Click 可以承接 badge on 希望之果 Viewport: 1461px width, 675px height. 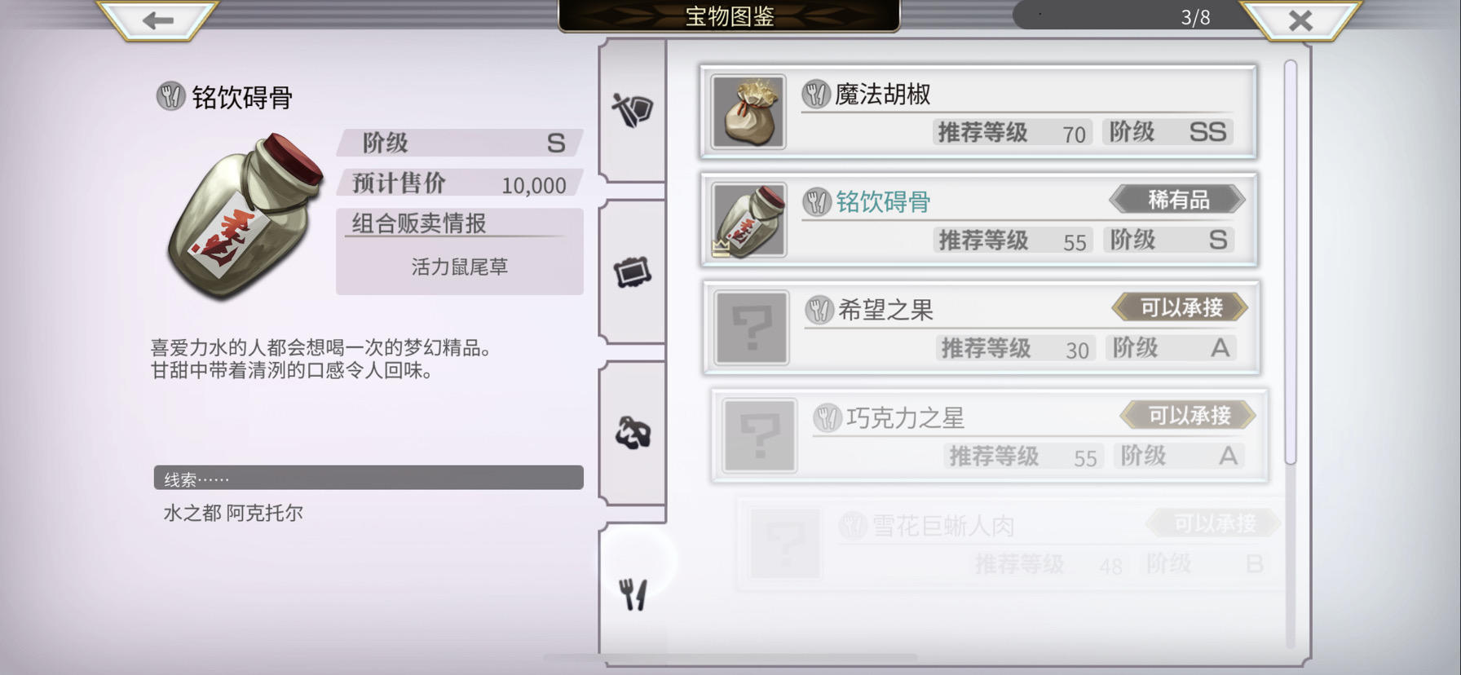coord(1181,307)
